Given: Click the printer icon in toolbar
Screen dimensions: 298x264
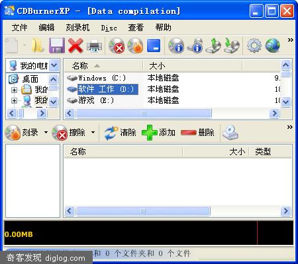Looking at the screenshot, I should point(95,46).
